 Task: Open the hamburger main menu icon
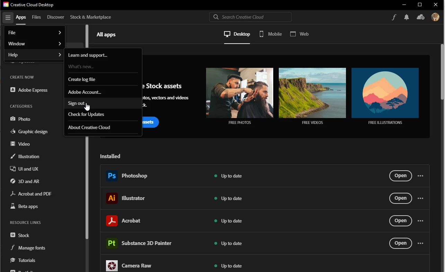[8, 17]
